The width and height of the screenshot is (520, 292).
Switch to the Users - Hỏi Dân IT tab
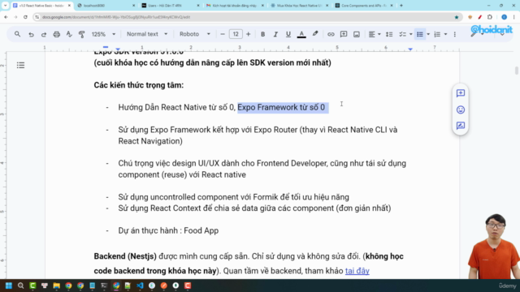[170, 6]
